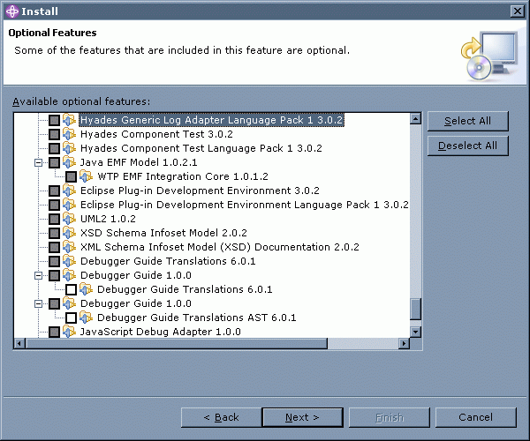Click the UML2 1.0.2 feature icon
The image size is (530, 441).
[69, 219]
